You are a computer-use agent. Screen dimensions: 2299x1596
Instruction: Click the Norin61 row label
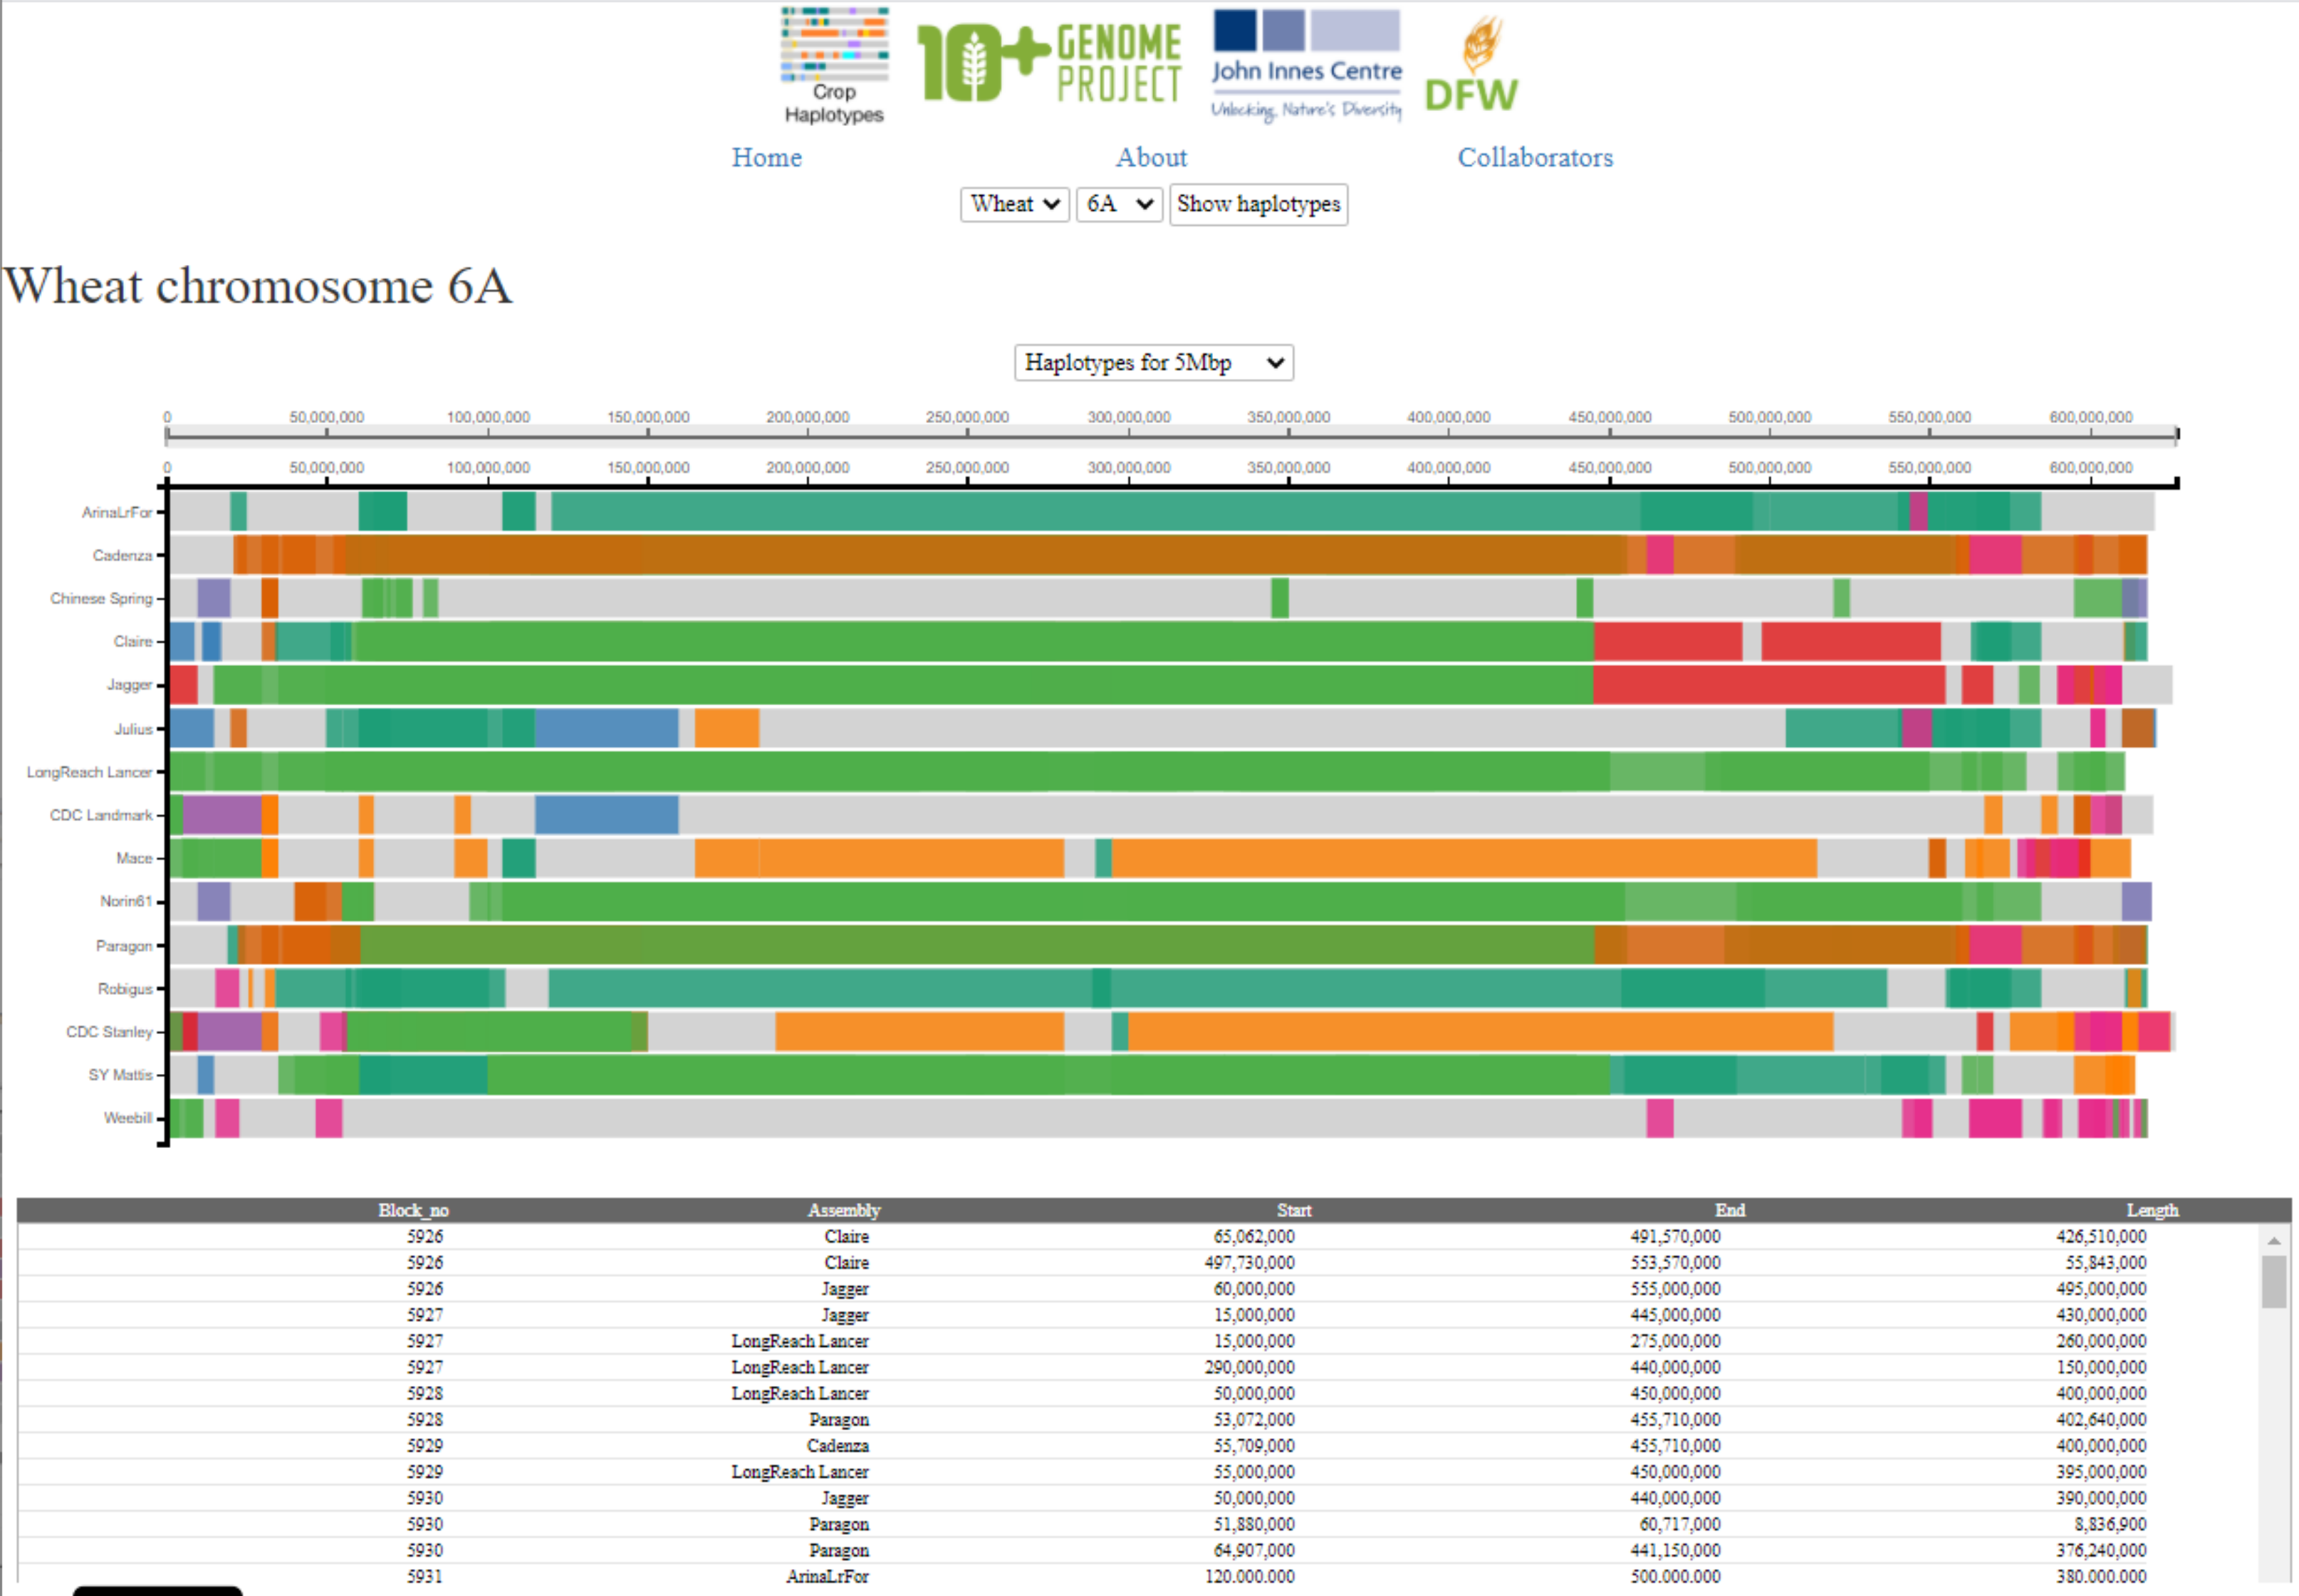(x=126, y=901)
